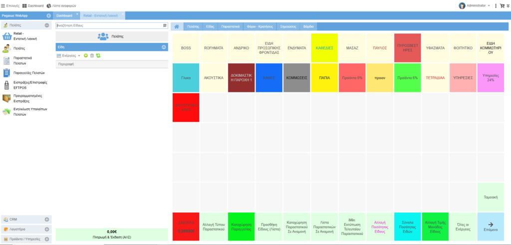Click the Ταμειακή button

click(x=491, y=197)
